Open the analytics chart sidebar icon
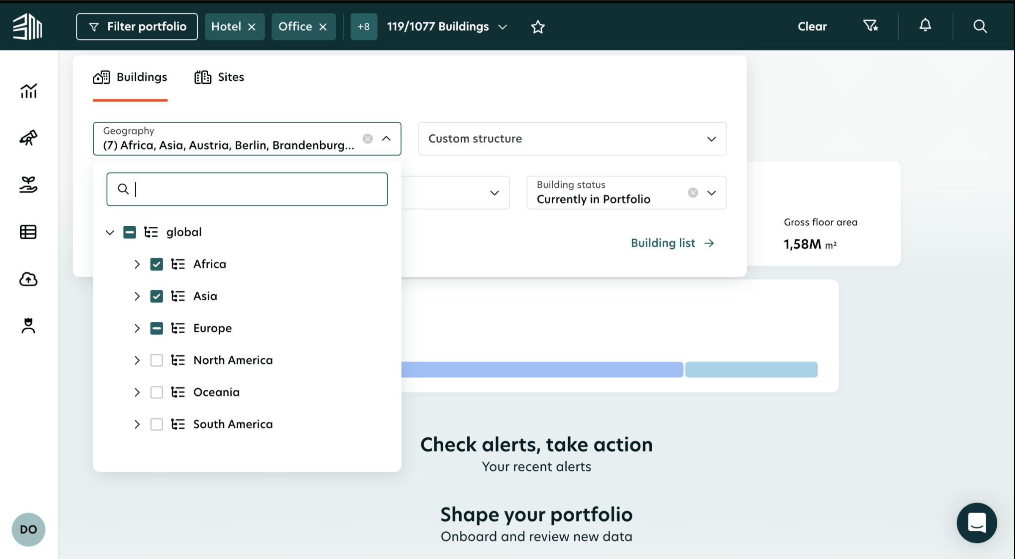The width and height of the screenshot is (1015, 559). tap(28, 90)
